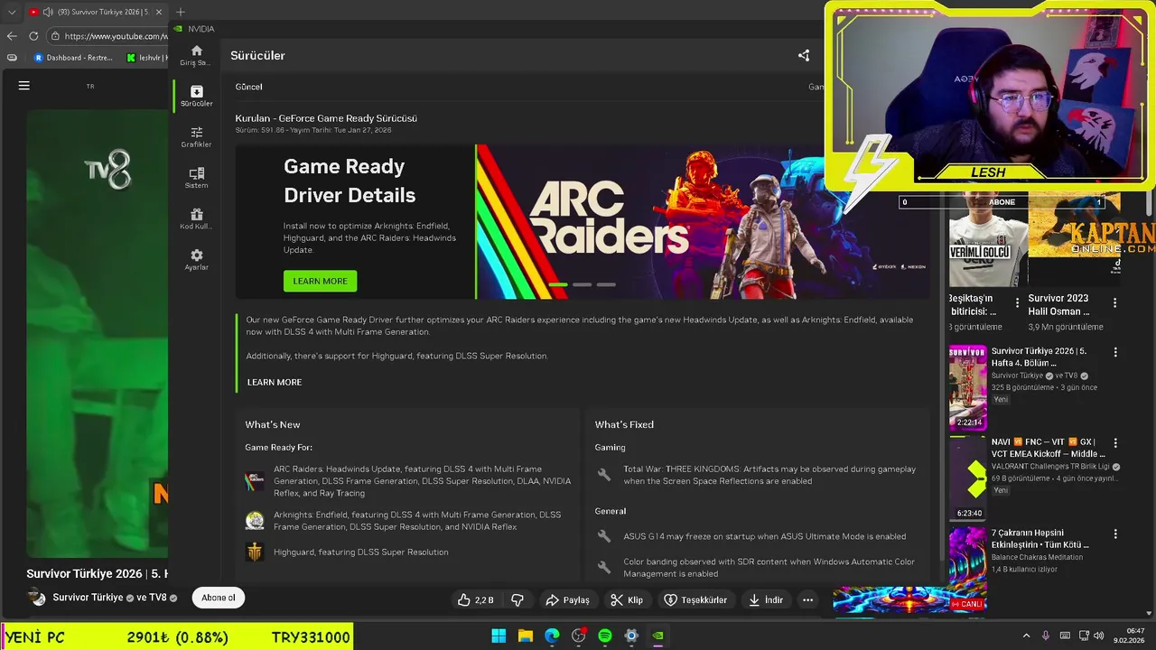Click the ARC Raiders game icon in What's New

click(255, 481)
